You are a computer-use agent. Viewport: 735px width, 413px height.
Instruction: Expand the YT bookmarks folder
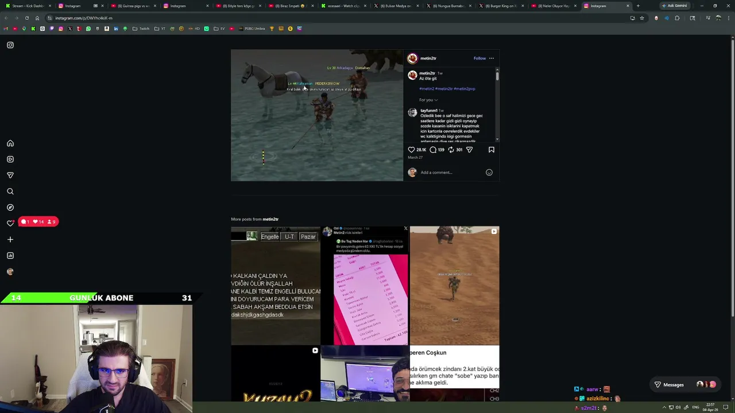point(160,29)
